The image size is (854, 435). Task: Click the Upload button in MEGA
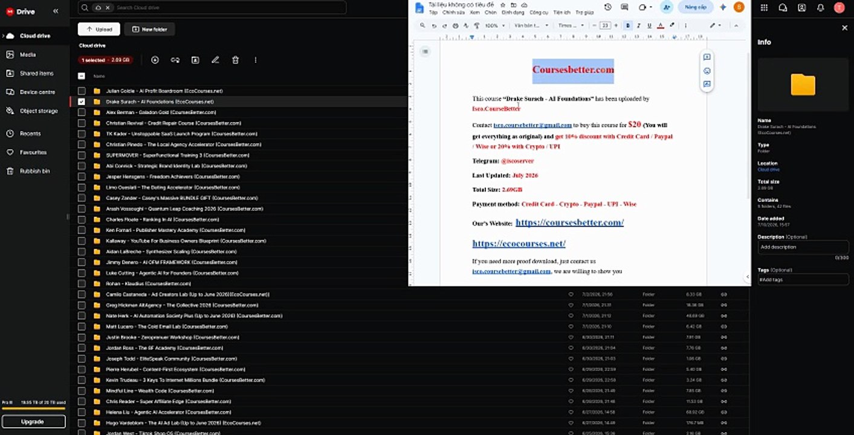pos(99,29)
